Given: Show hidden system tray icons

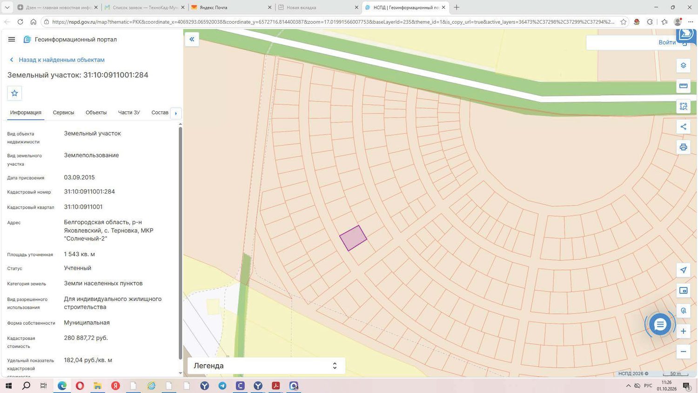Looking at the screenshot, I should (x=628, y=386).
